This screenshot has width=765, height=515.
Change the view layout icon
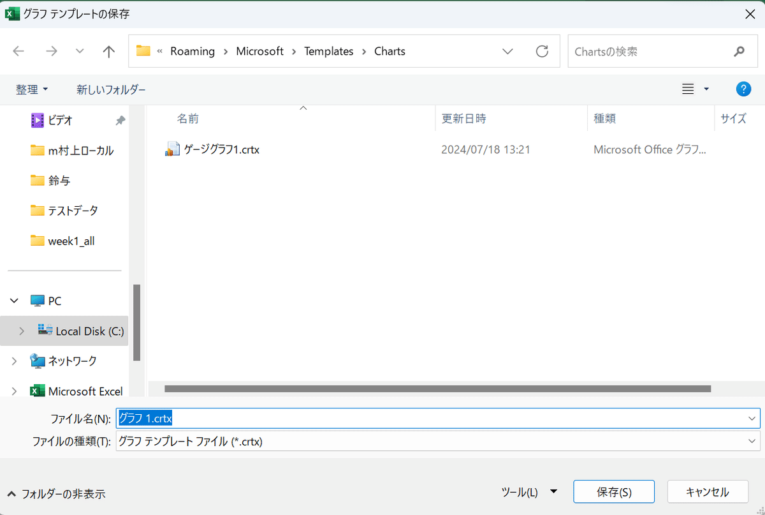(x=688, y=89)
